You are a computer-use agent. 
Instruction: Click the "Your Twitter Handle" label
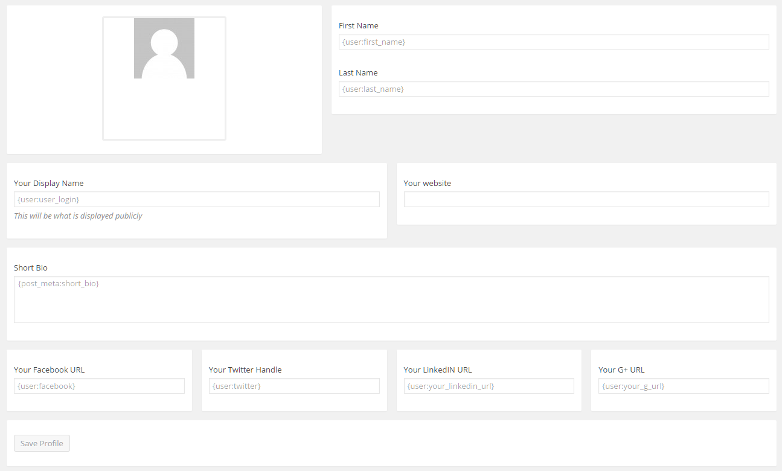[x=245, y=370]
